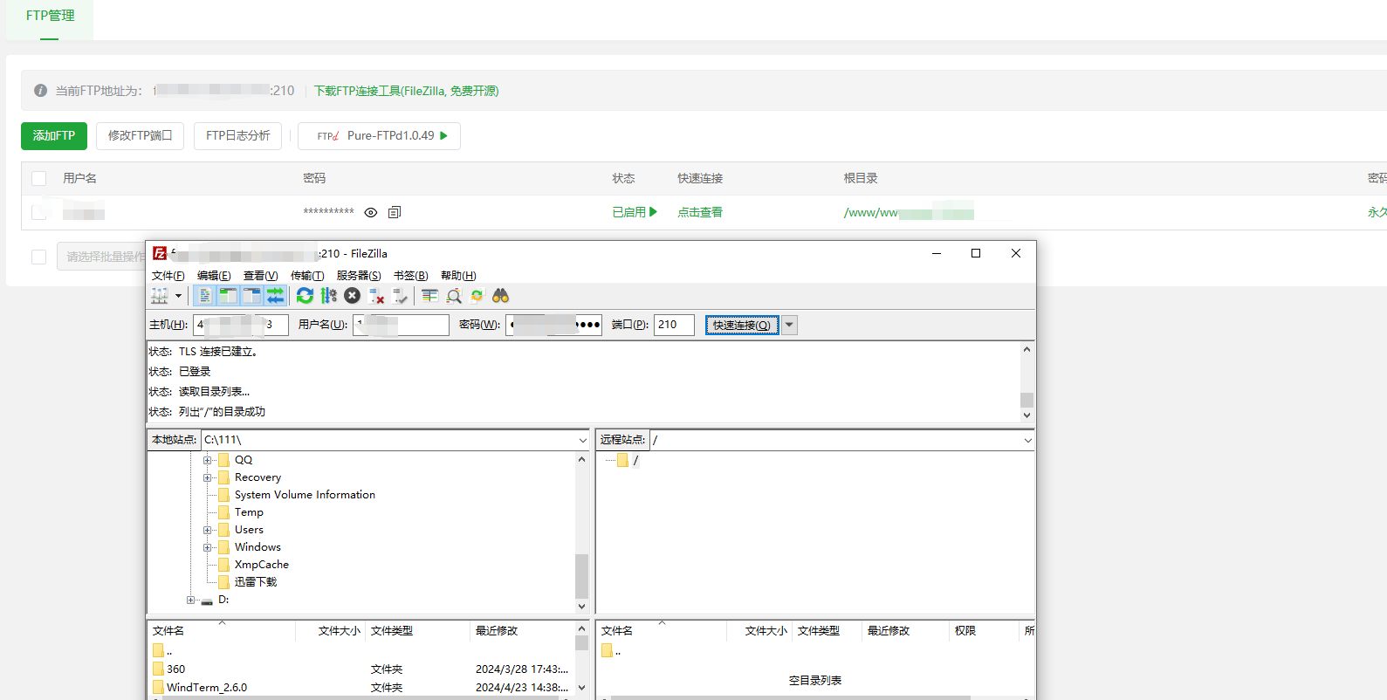Open 文件(F) menu in FileZilla

[168, 276]
